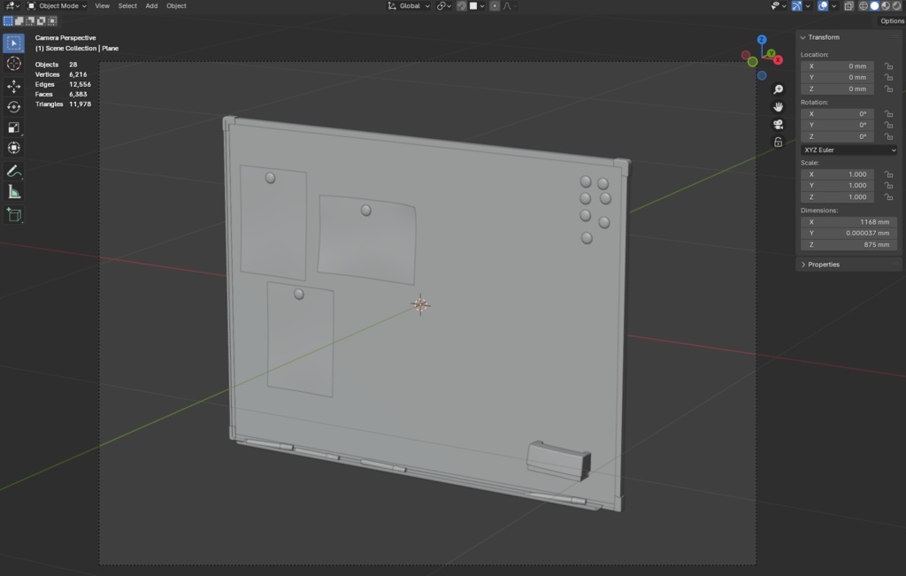The height and width of the screenshot is (576, 906).
Task: Click the Location Y value field
Action: click(x=837, y=77)
